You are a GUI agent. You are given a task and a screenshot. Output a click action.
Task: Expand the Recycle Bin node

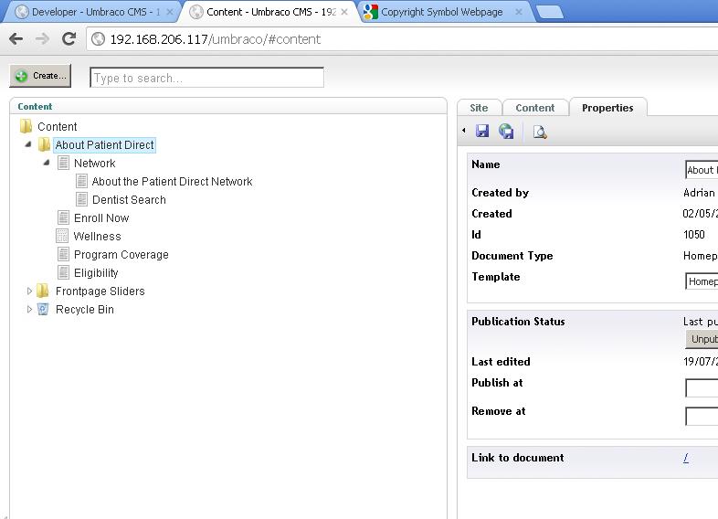click(x=29, y=309)
